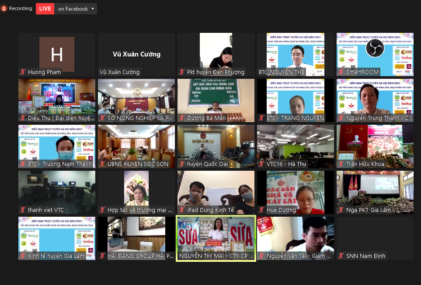Screen dimensions: 421x285
Task: Click Huong Pham's "H" avatar
Action: point(57,54)
